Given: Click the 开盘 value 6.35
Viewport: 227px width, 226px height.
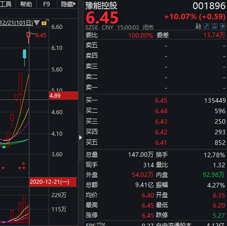Looking at the screenshot, I should click(219, 195).
